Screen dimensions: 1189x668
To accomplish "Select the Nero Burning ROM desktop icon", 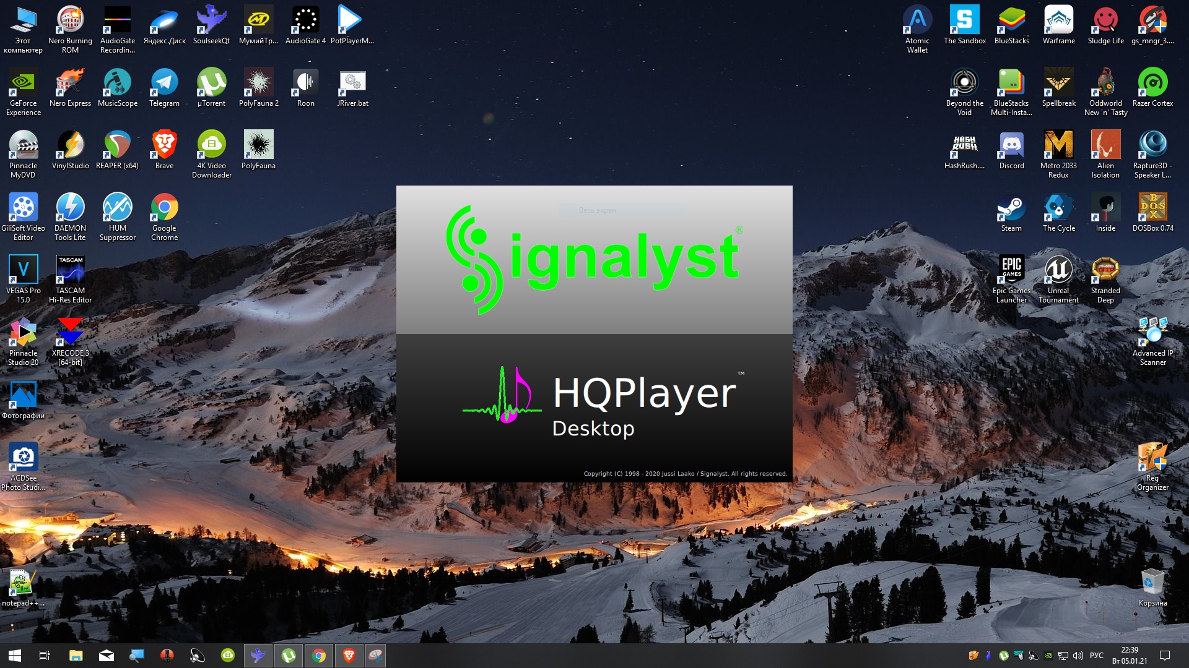I will pyautogui.click(x=70, y=29).
